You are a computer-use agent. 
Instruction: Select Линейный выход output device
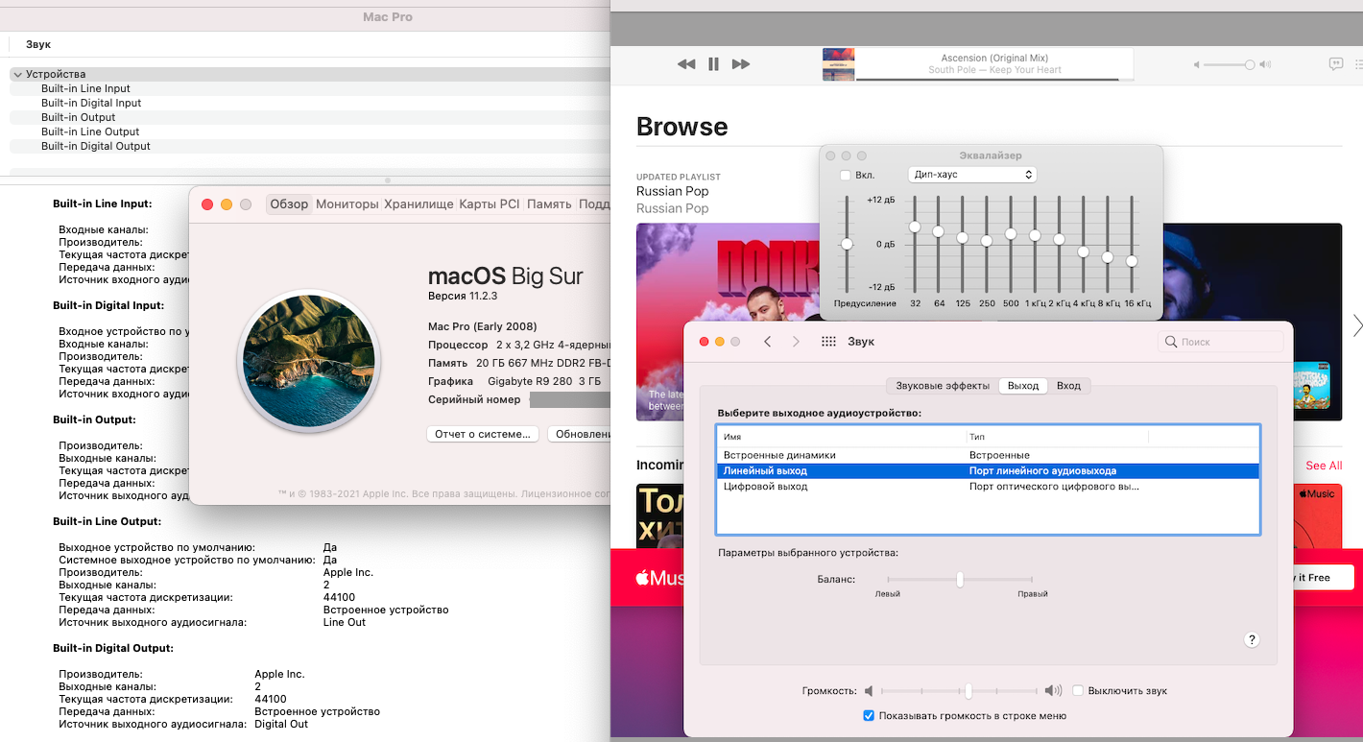[x=988, y=471]
